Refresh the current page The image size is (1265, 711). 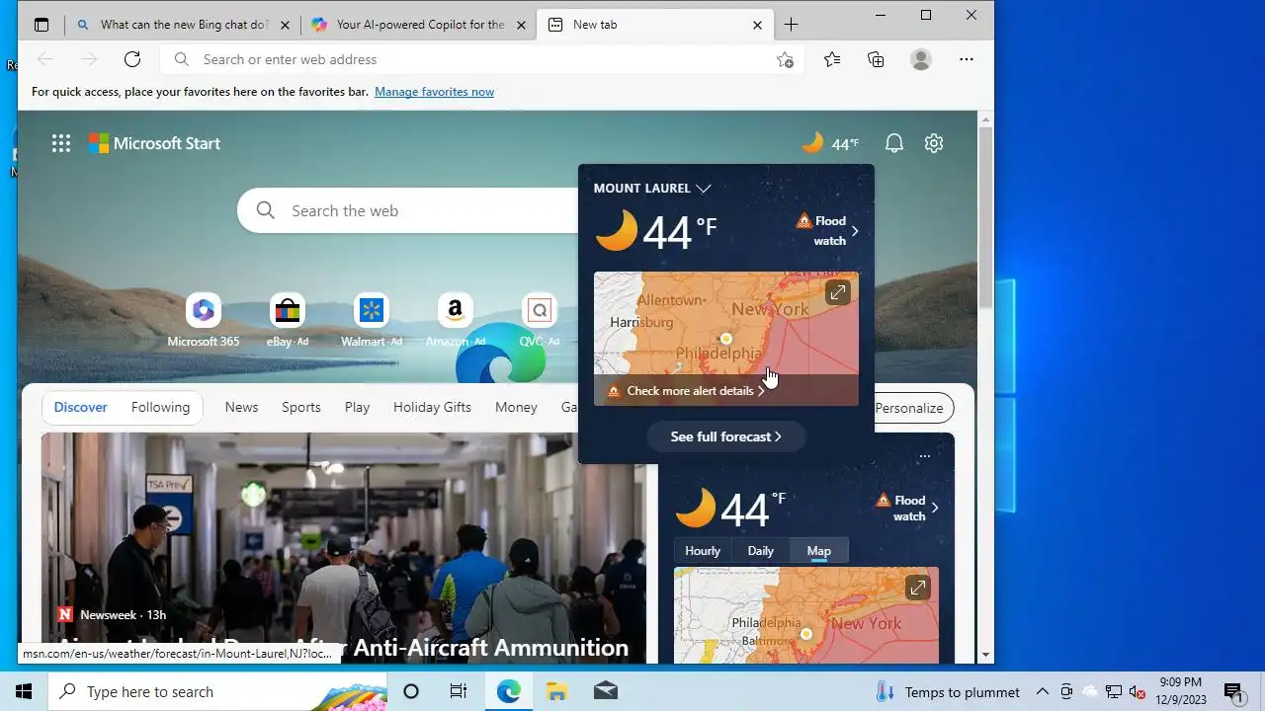click(x=132, y=59)
